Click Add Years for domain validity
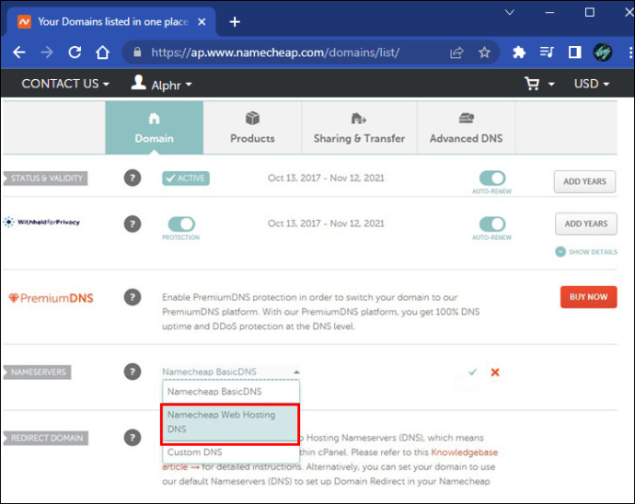The image size is (635, 504). tap(584, 181)
